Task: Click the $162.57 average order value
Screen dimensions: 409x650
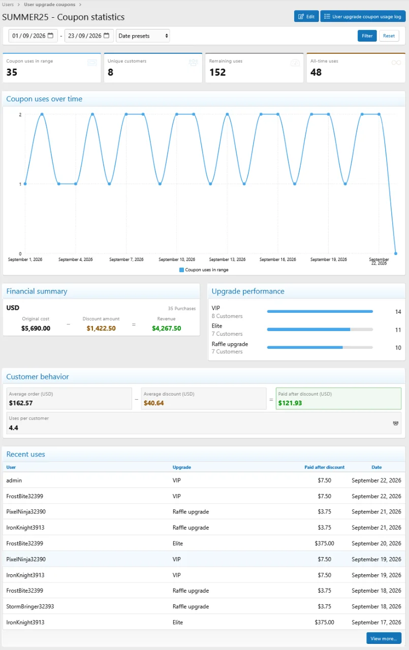Action: pyautogui.click(x=21, y=403)
